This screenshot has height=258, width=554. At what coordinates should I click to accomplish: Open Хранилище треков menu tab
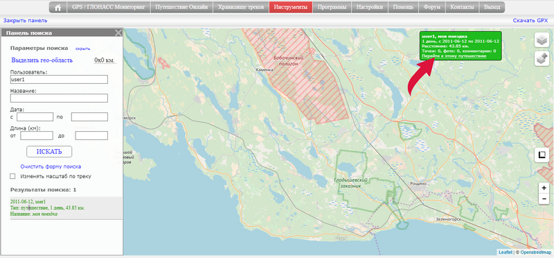click(241, 7)
